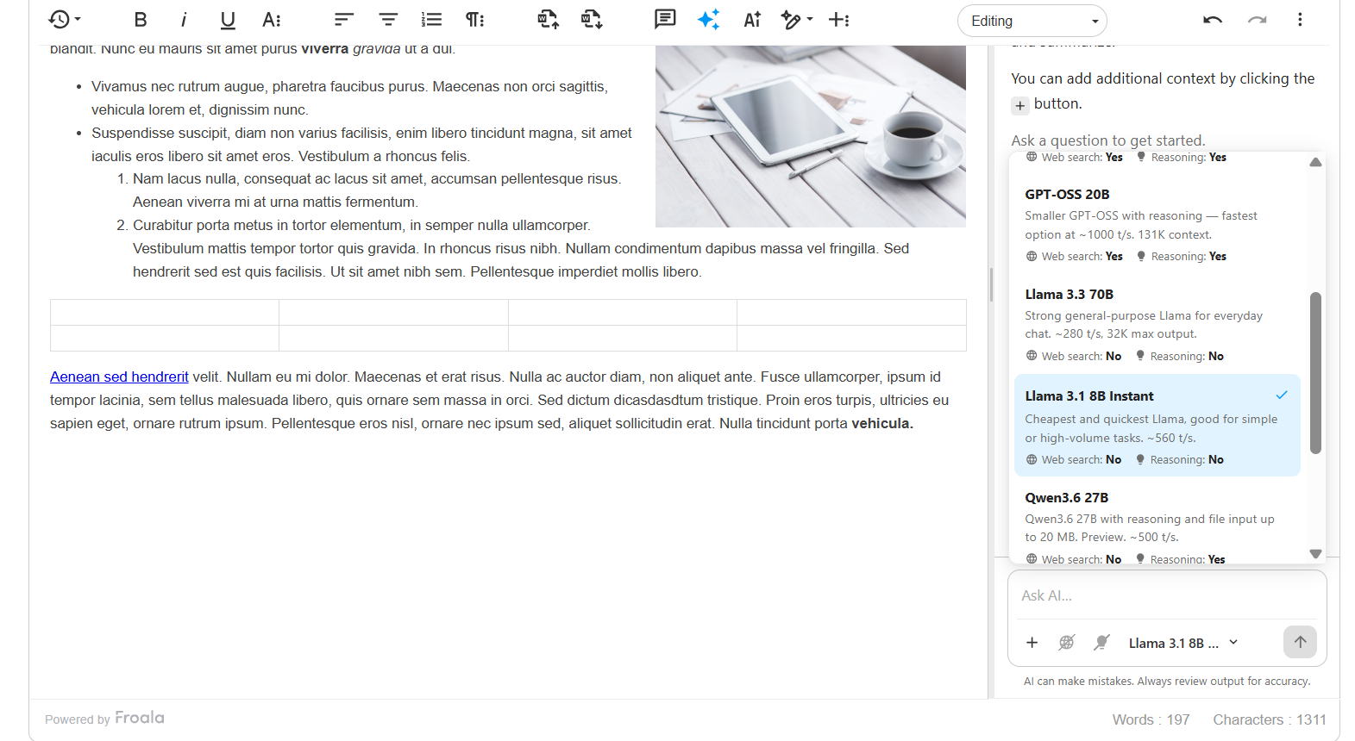This screenshot has width=1355, height=741.
Task: Toggle bold formatting
Action: (x=141, y=20)
